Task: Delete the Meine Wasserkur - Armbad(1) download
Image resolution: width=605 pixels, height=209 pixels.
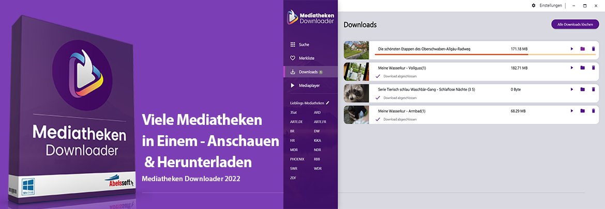Action: 594,111
